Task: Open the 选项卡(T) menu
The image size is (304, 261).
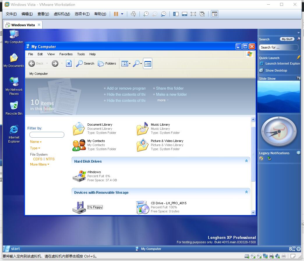Action: [82, 14]
